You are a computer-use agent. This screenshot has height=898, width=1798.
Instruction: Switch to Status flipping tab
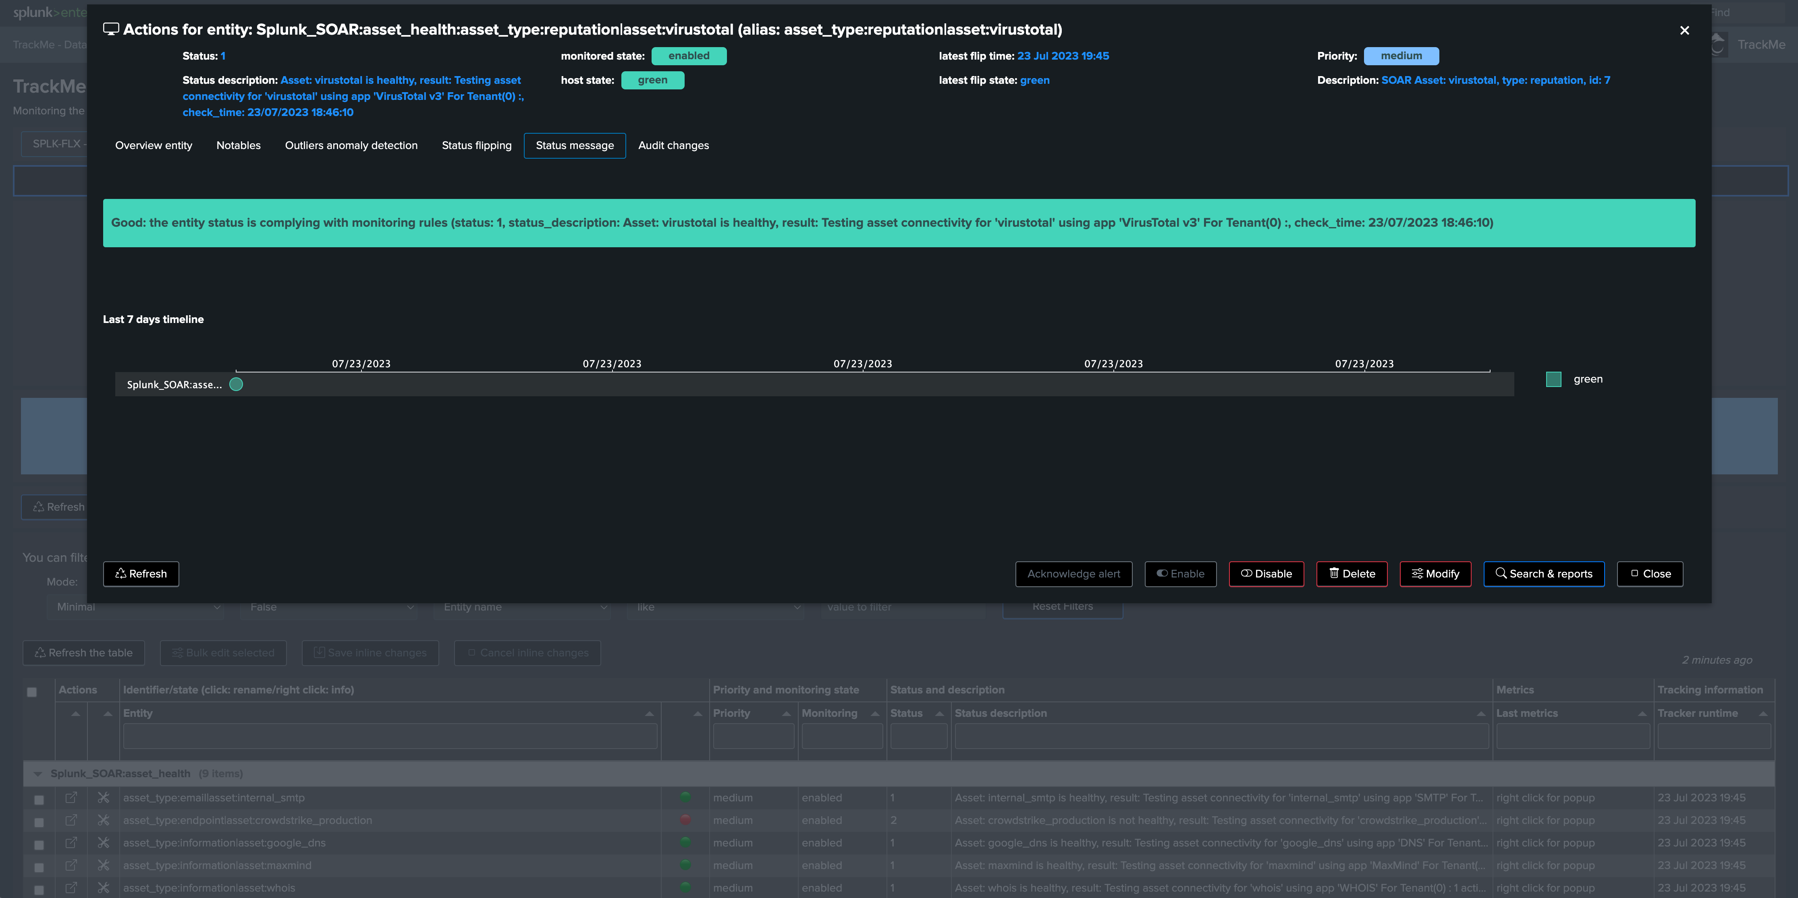click(476, 145)
